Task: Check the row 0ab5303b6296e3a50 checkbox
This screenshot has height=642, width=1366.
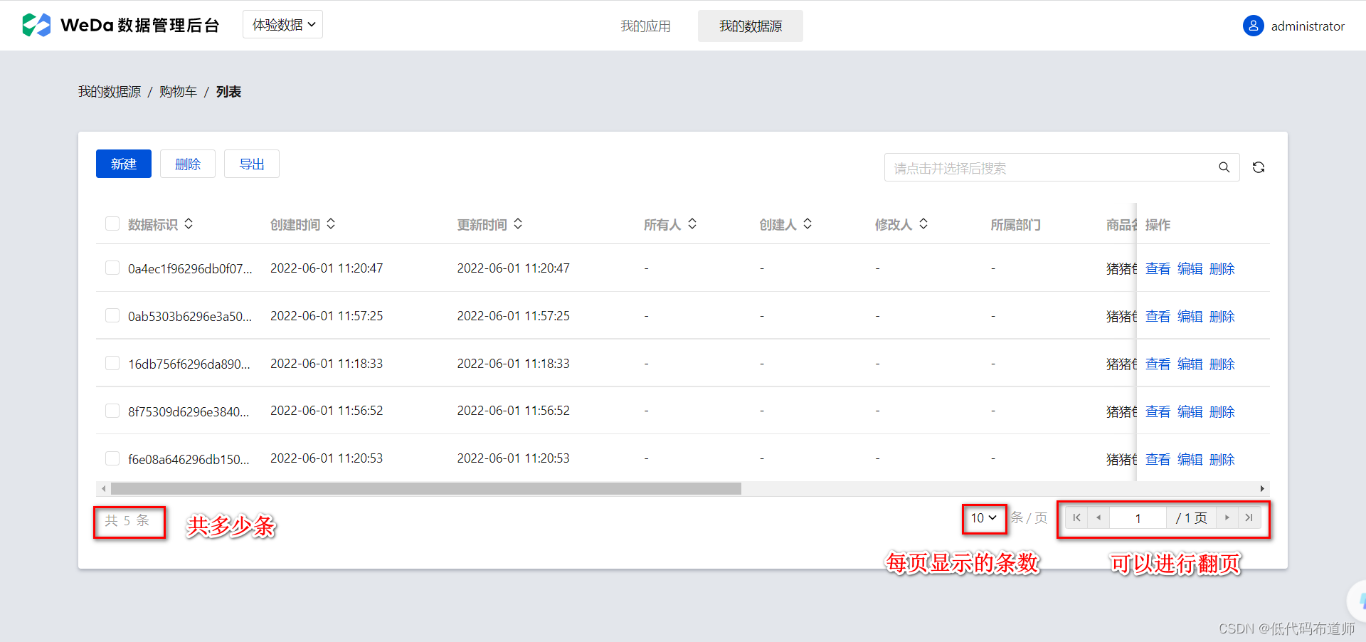Action: (112, 315)
